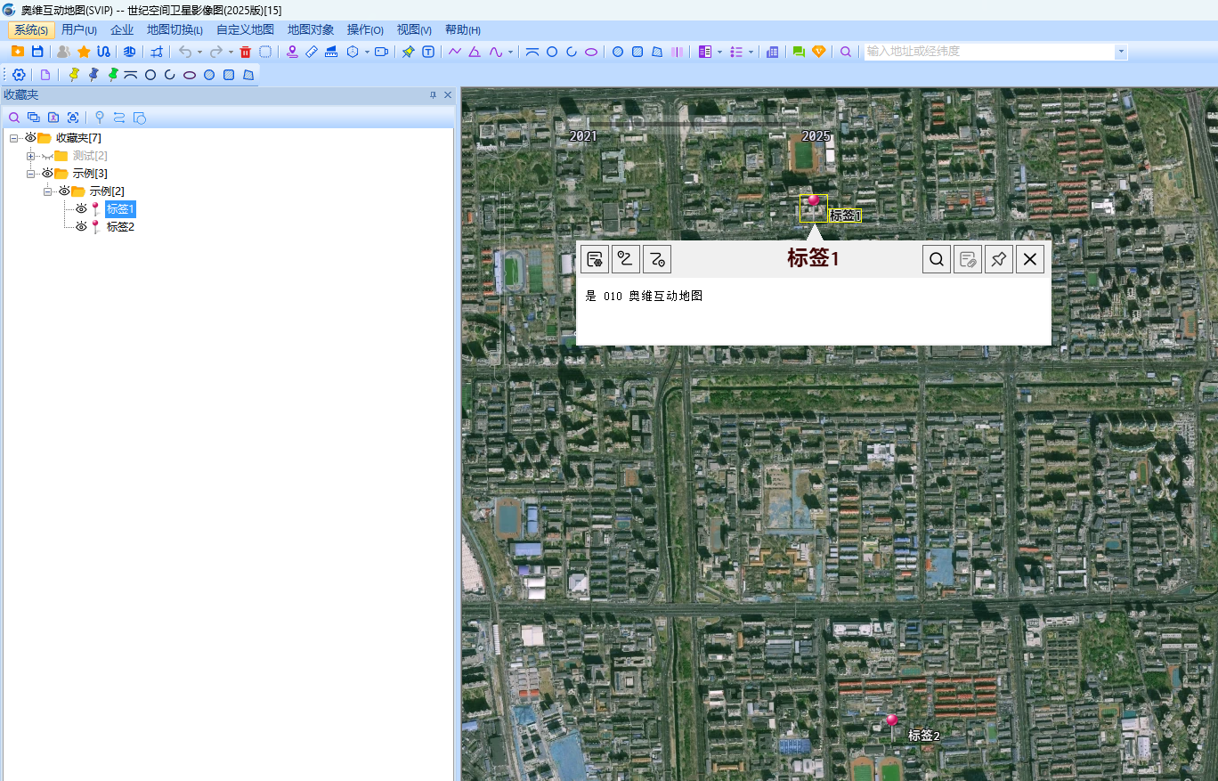Collapse the 示例[3] folder node
Image resolution: width=1218 pixels, height=781 pixels.
click(x=30, y=174)
